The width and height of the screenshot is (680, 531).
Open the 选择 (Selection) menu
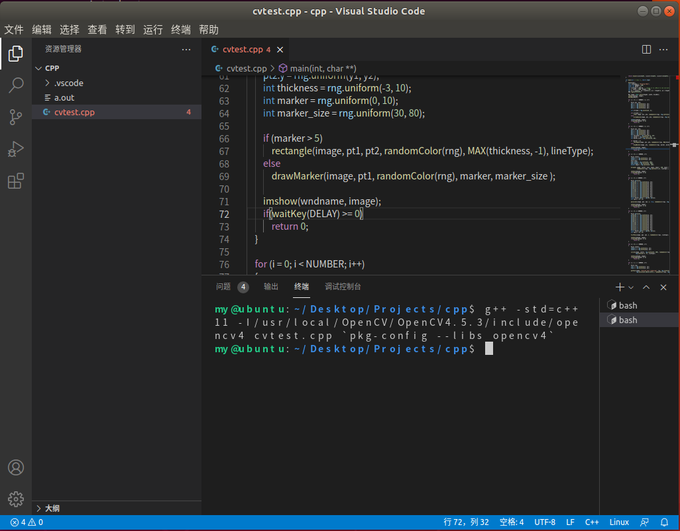click(x=70, y=29)
